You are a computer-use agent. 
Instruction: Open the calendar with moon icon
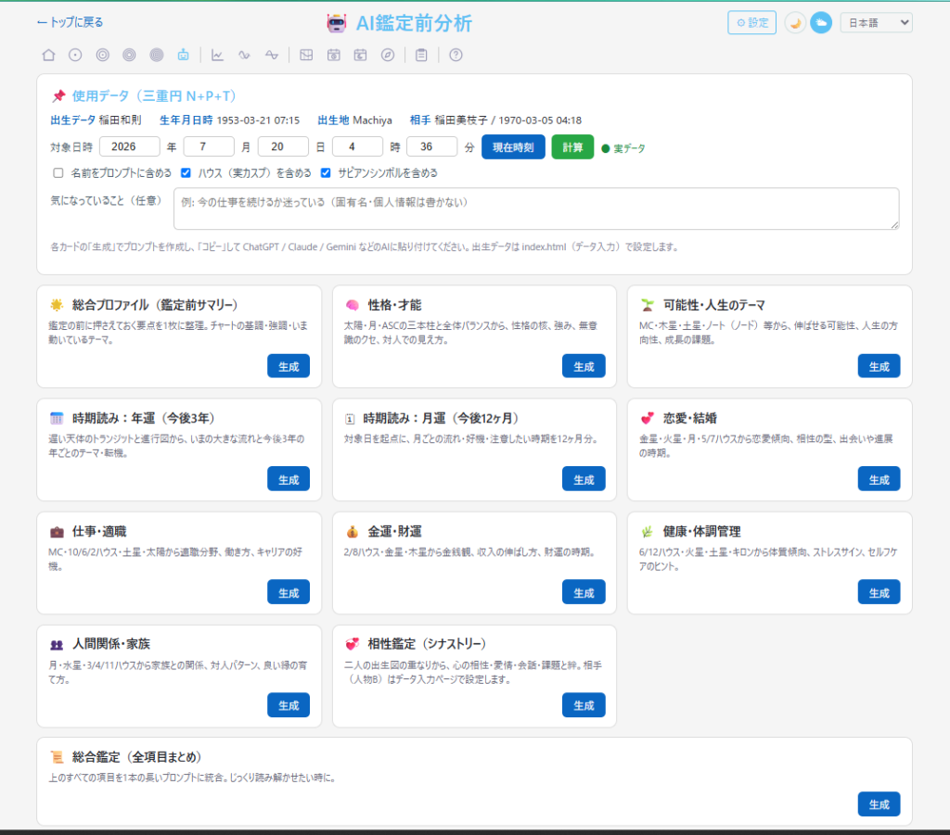(x=361, y=55)
